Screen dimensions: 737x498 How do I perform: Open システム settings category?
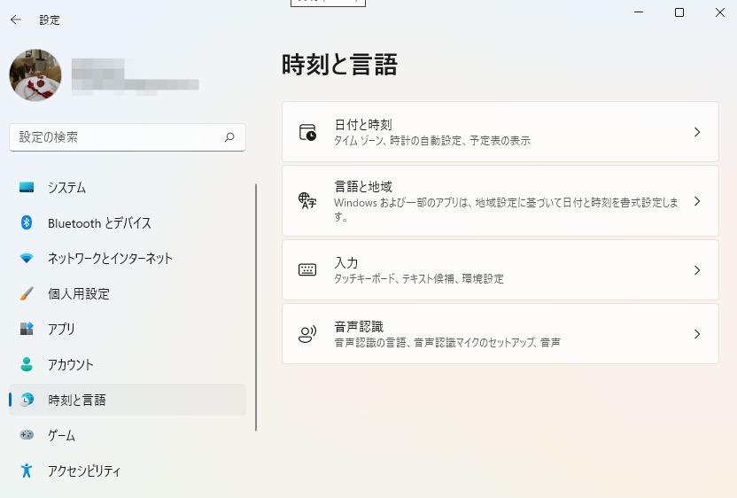click(x=128, y=187)
